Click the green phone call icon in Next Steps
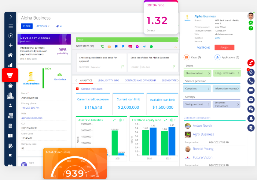Screen dimensions: 257x180 [102, 47]
